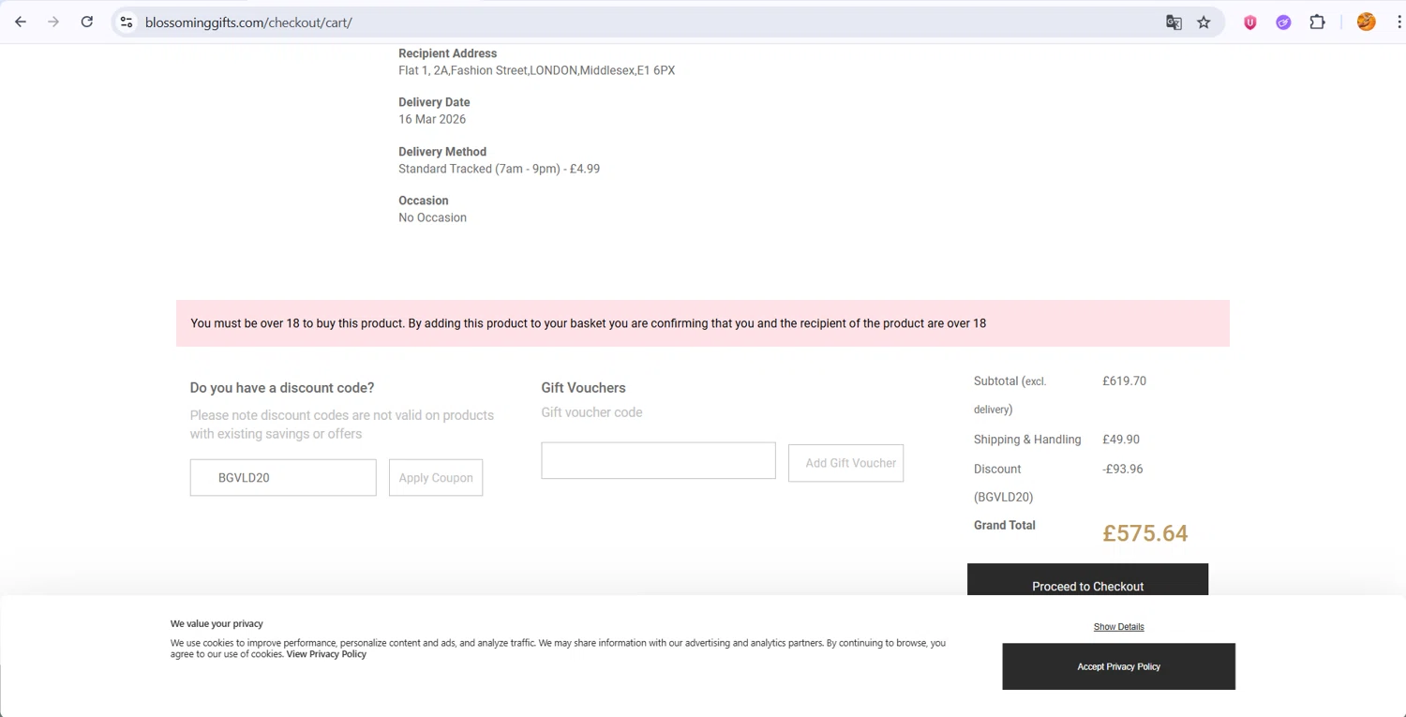Apply the coupon code

point(436,478)
